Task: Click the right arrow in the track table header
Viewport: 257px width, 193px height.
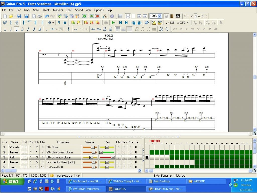Action: click(x=6, y=142)
